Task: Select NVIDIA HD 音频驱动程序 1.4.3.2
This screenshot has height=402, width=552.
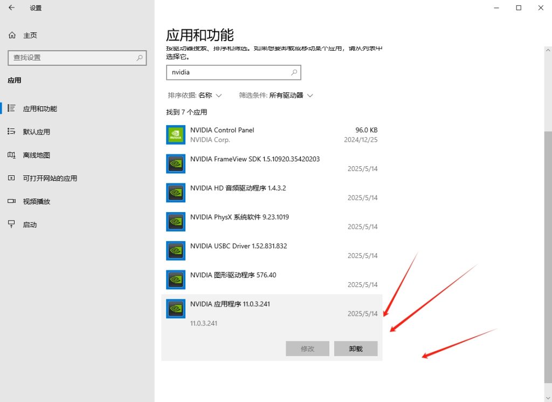Action: pos(272,193)
